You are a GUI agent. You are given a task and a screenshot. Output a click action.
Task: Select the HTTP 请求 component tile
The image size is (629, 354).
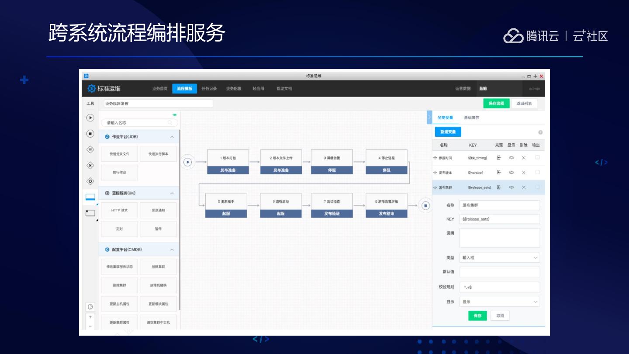point(120,210)
